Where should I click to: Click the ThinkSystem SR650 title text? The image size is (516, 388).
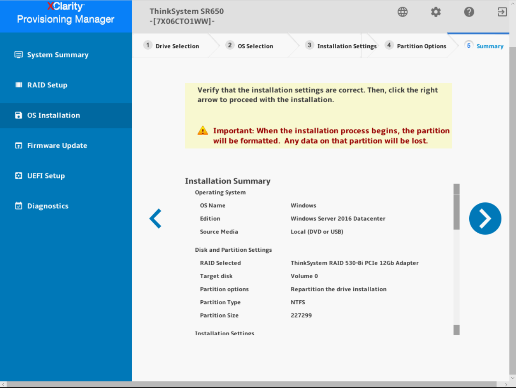click(186, 11)
